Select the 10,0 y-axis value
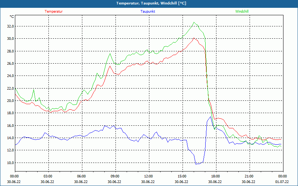The width and height of the screenshot is (298, 186). 10,163
